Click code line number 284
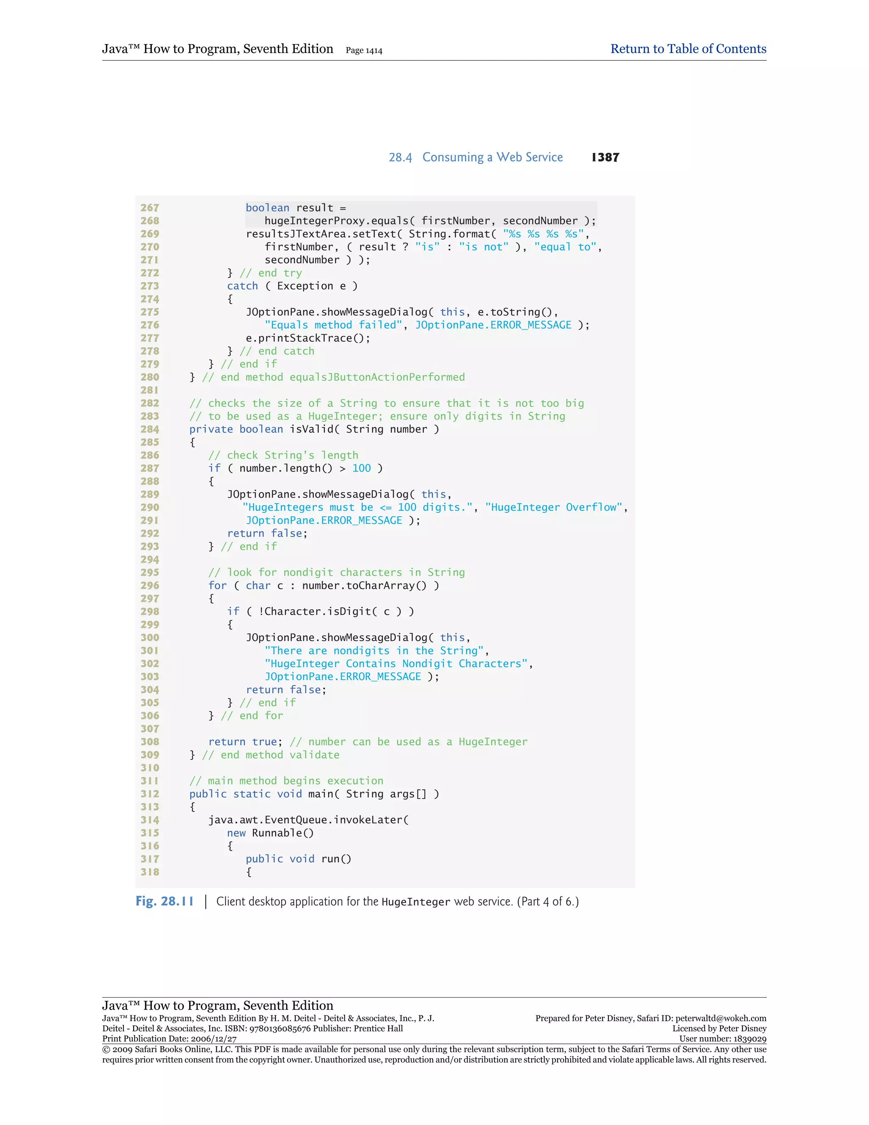The image size is (869, 1125). point(150,429)
